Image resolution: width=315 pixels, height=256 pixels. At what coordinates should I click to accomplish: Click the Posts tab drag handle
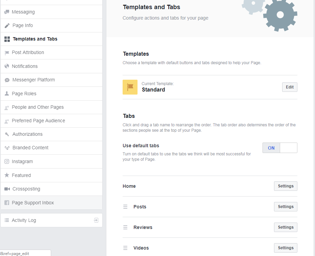pos(125,207)
